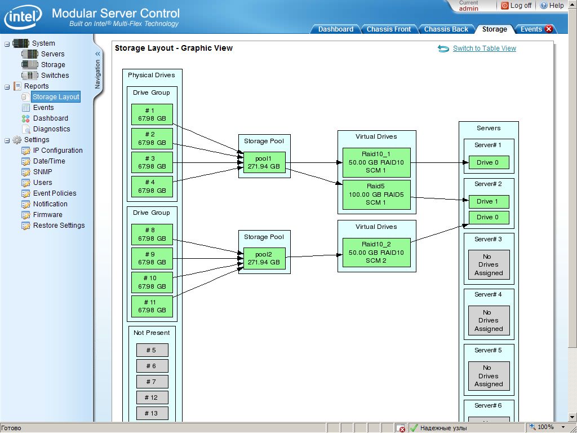Open the Chassis Back tab
Screen dimensions: 577x433
pos(446,29)
